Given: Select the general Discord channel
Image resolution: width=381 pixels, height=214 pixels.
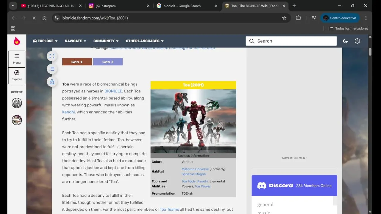Looking at the screenshot, I should click(265, 204).
